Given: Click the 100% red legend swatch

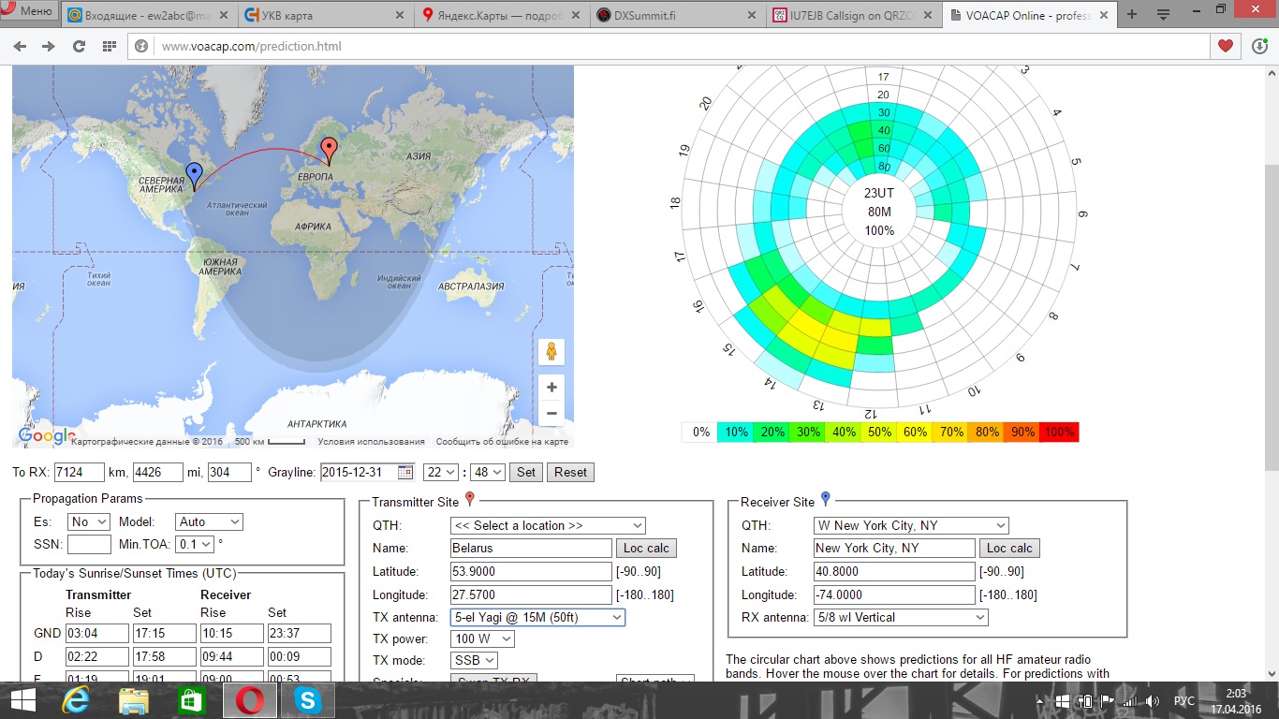Looking at the screenshot, I should [1059, 433].
